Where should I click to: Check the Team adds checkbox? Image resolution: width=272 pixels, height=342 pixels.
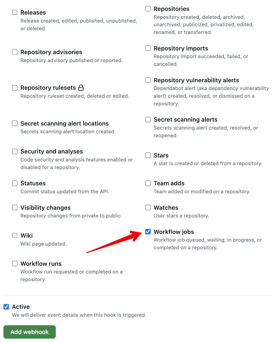tap(148, 183)
